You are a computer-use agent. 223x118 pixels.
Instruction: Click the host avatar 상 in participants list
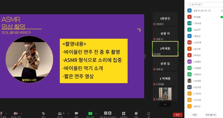(190, 11)
